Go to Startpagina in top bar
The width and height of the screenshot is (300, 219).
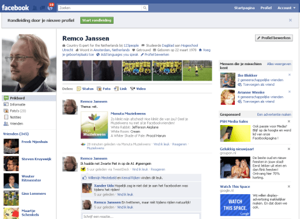244,8
